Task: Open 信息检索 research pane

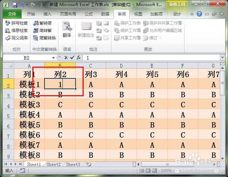Action: tap(16, 31)
